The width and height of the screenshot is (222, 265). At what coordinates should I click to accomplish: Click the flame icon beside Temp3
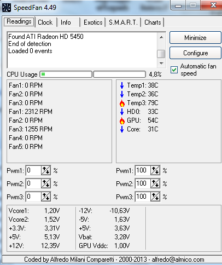122,103
